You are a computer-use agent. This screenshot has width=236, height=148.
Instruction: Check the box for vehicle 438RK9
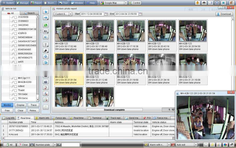click(16, 33)
